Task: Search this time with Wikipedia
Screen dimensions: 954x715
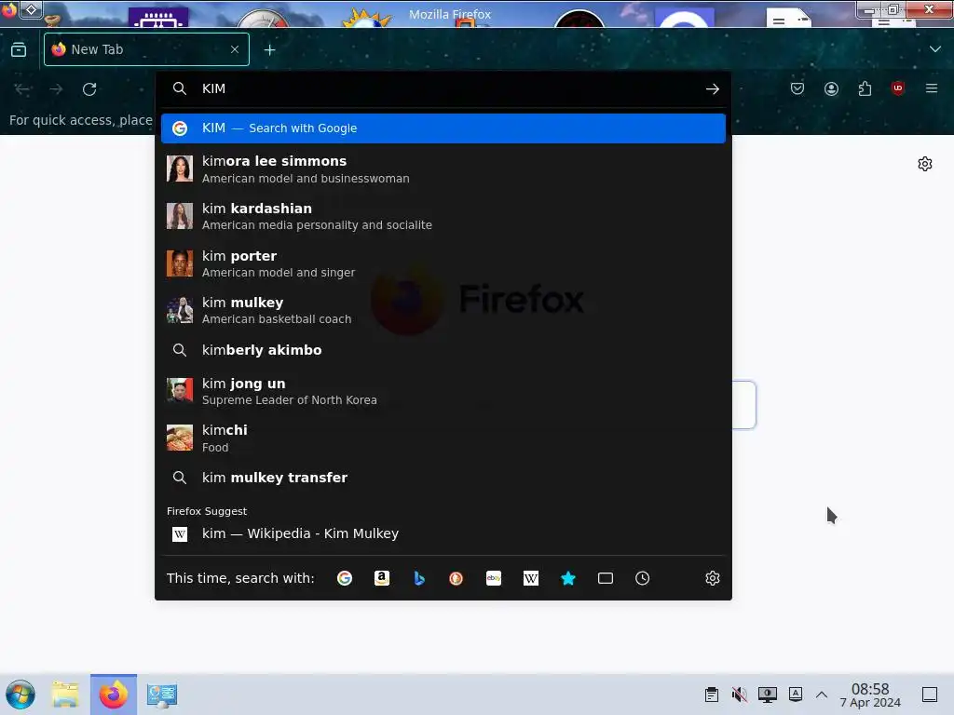Action: pyautogui.click(x=531, y=578)
